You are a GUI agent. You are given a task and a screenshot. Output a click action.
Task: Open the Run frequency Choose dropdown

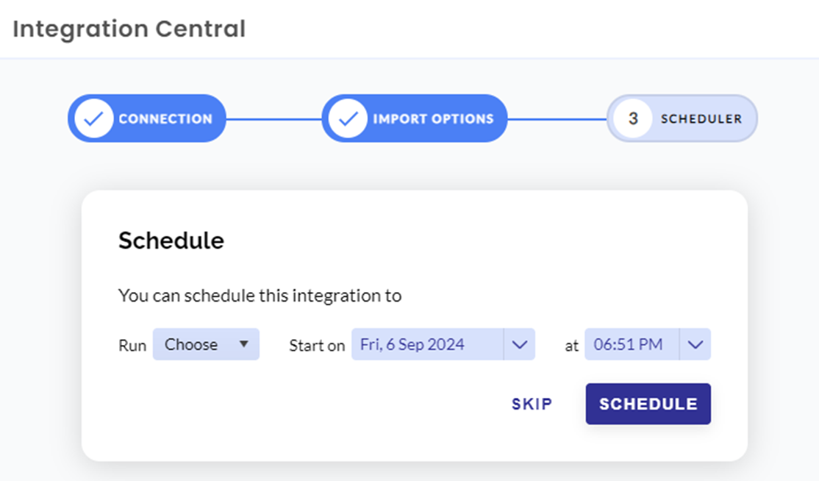(x=206, y=344)
